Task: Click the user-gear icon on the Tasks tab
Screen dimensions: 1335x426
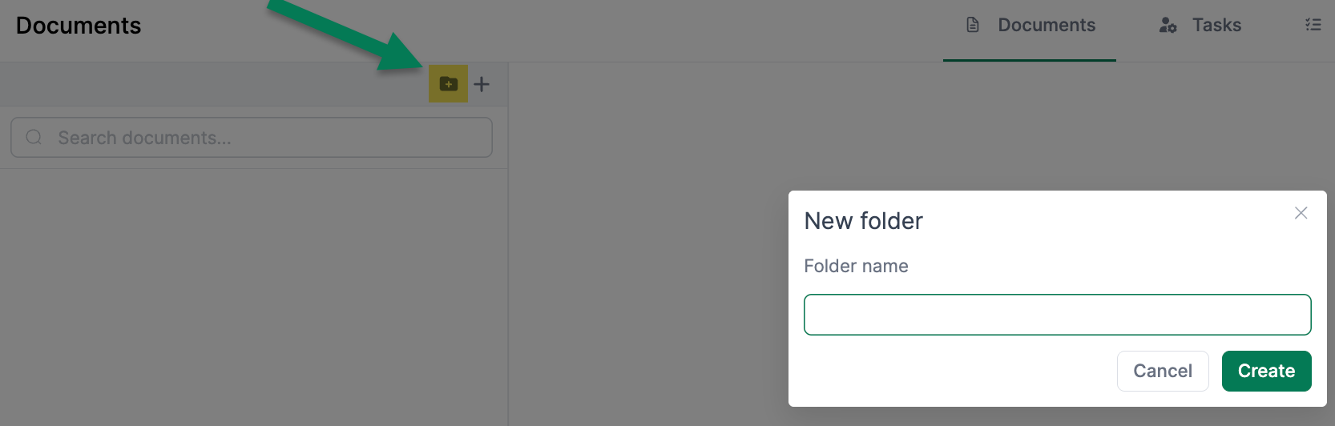Action: (x=1168, y=25)
